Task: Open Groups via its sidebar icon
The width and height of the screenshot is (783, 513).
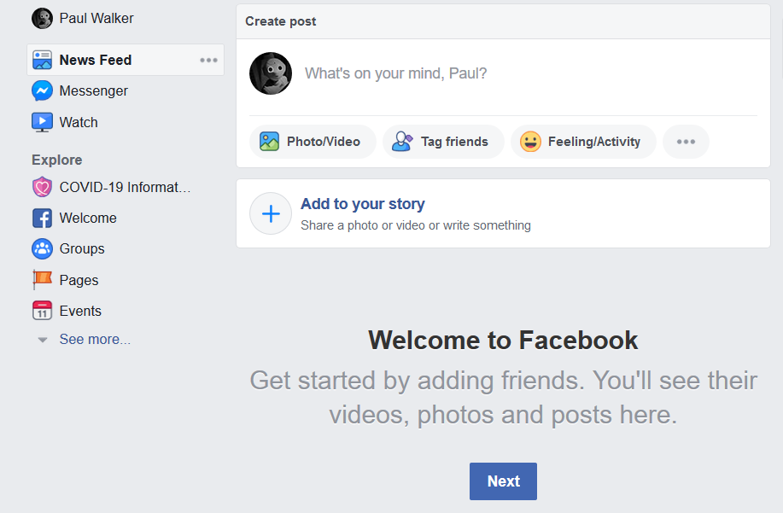Action: [x=43, y=248]
